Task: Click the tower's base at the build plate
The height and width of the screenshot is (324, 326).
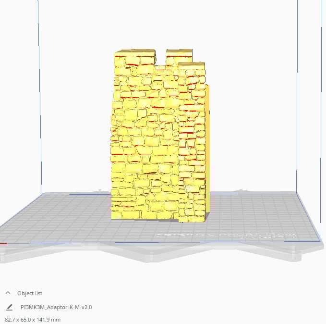Action: (x=158, y=217)
